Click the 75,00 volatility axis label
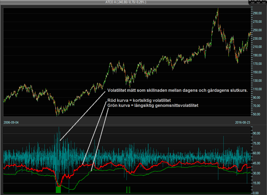The width and height of the screenshot is (267, 195). (257, 143)
